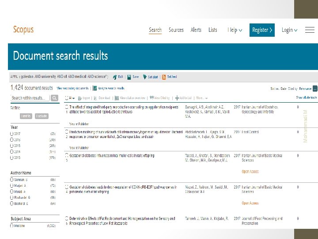Click the Analyze search results chart icon
318x239 pixels.
click(x=95, y=88)
